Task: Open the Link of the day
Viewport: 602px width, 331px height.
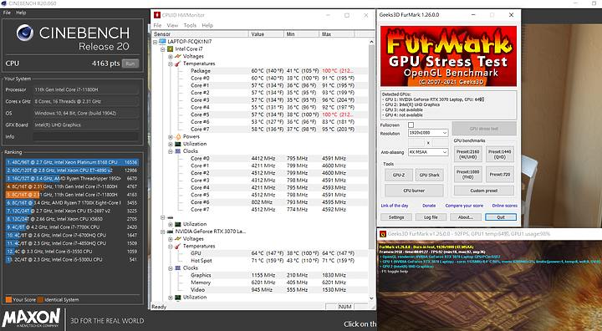Action: click(x=395, y=206)
